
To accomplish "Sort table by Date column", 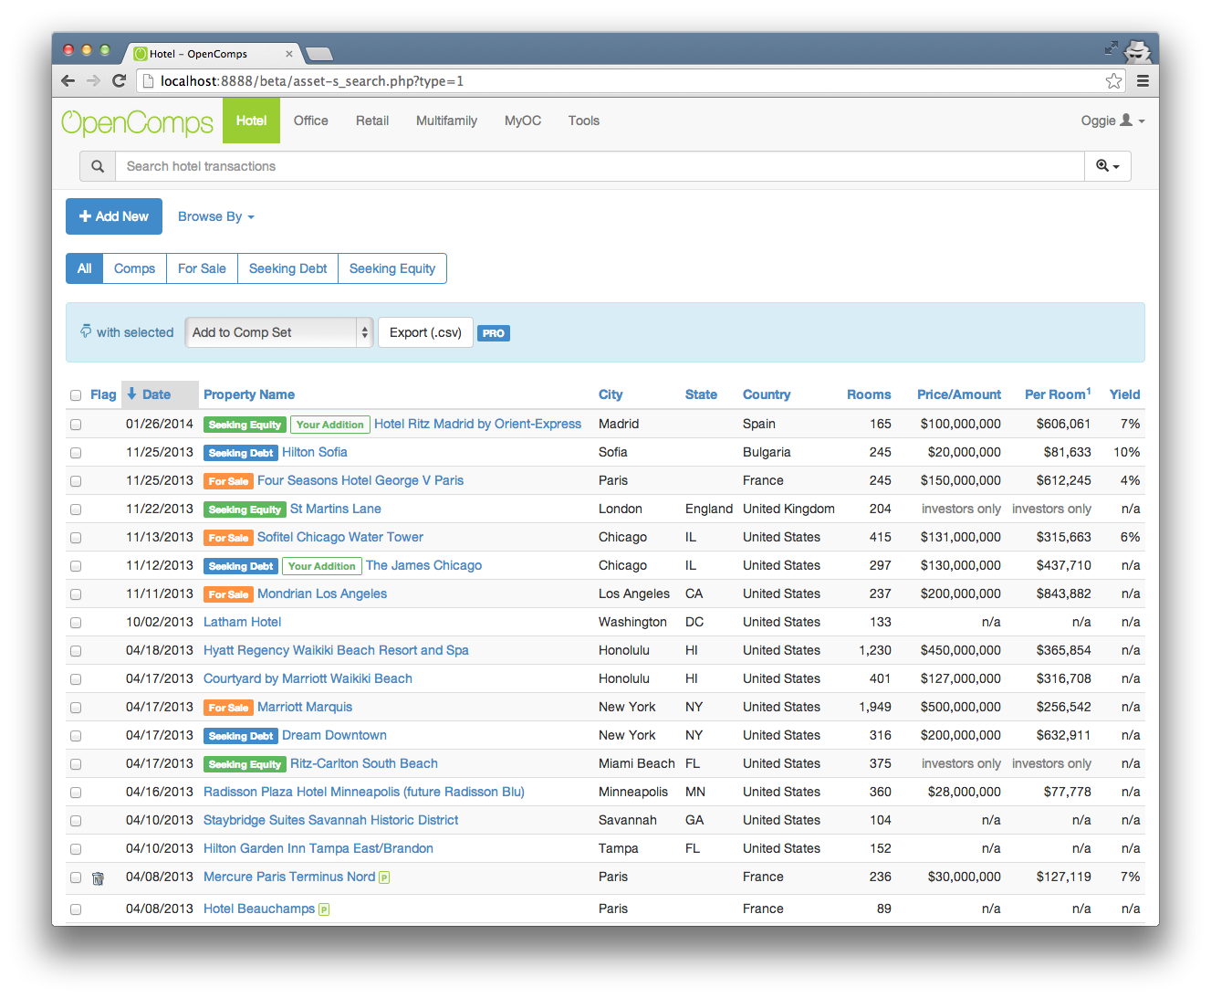I will (156, 394).
